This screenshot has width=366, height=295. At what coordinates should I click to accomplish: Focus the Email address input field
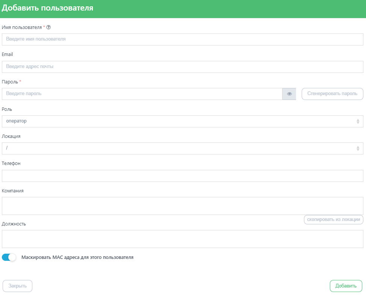[x=182, y=67]
